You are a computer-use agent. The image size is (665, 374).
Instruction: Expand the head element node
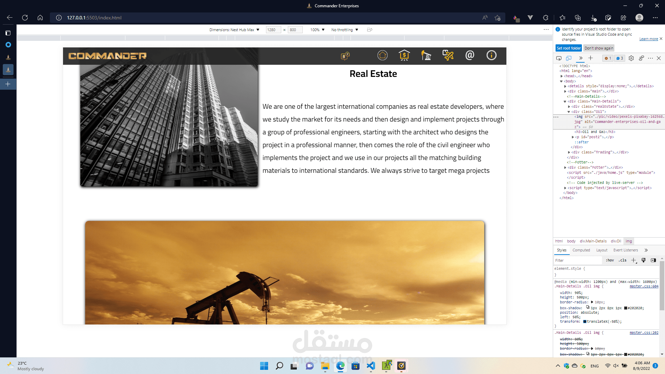point(561,76)
